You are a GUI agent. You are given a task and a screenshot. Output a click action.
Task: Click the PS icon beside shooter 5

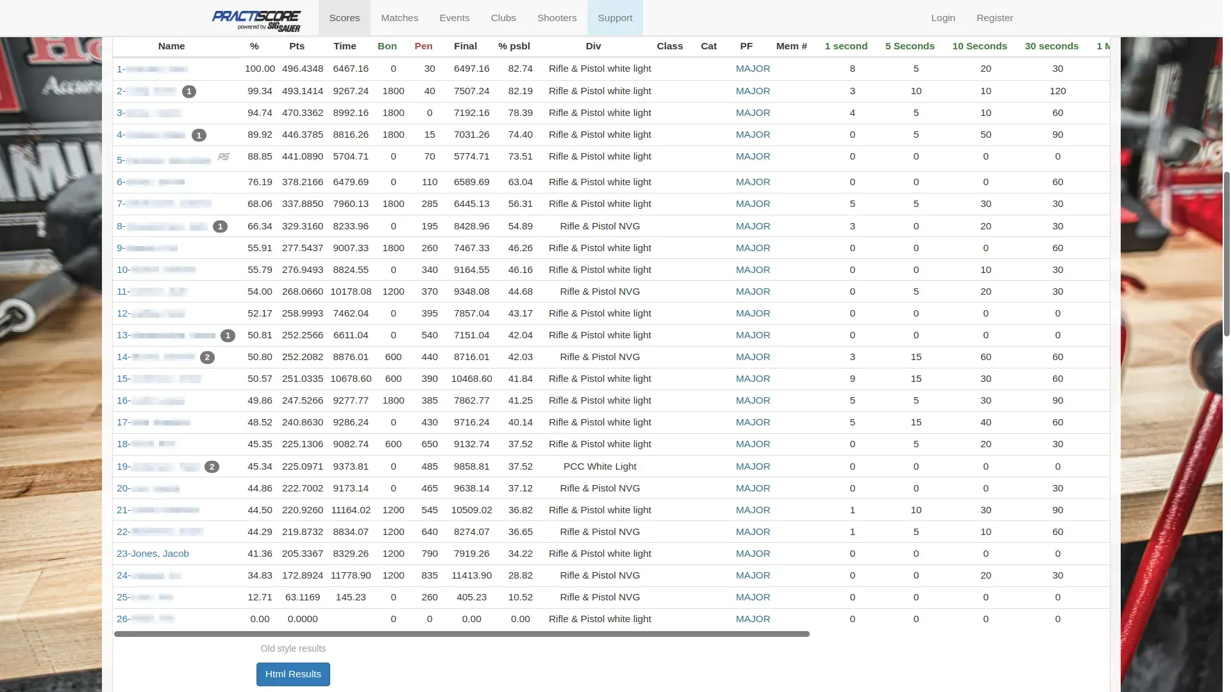point(224,157)
